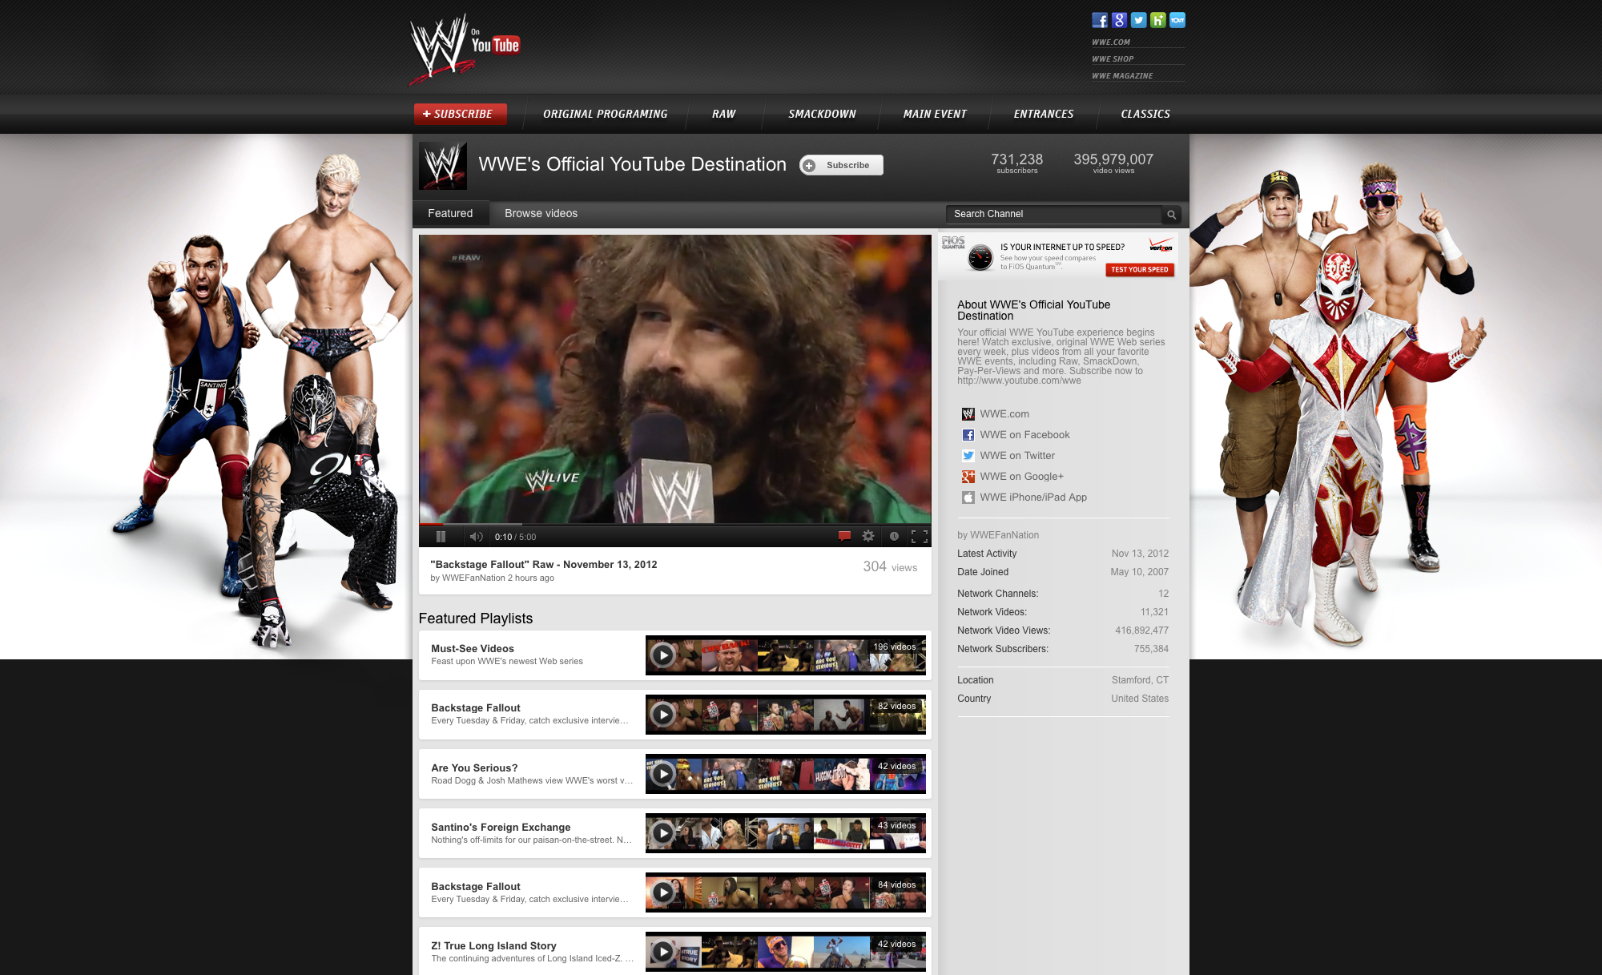Click the Twitter icon beside WWE on Twitter
This screenshot has width=1602, height=975.
click(x=968, y=456)
